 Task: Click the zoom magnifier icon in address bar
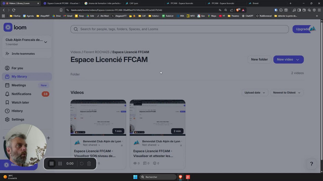pyautogui.click(x=226, y=10)
